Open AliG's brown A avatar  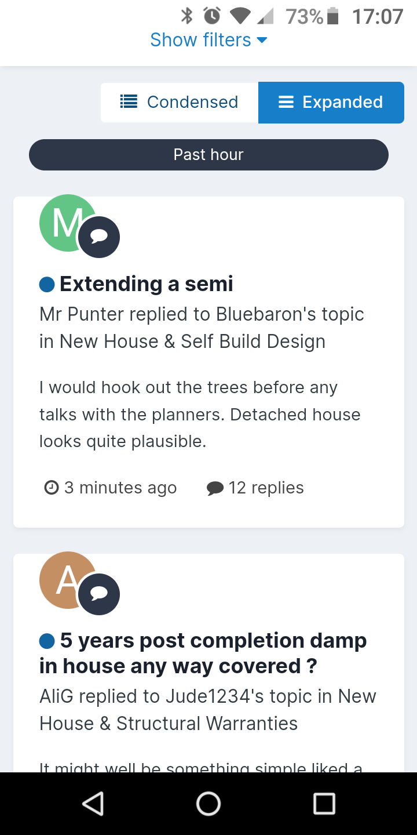click(x=67, y=580)
